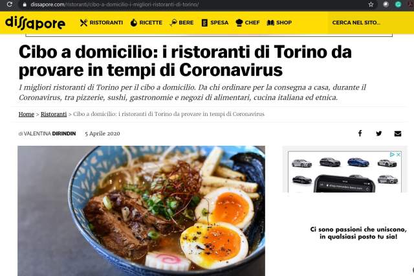Open the green browser extension icon
414x276 pixels.
tap(398, 5)
